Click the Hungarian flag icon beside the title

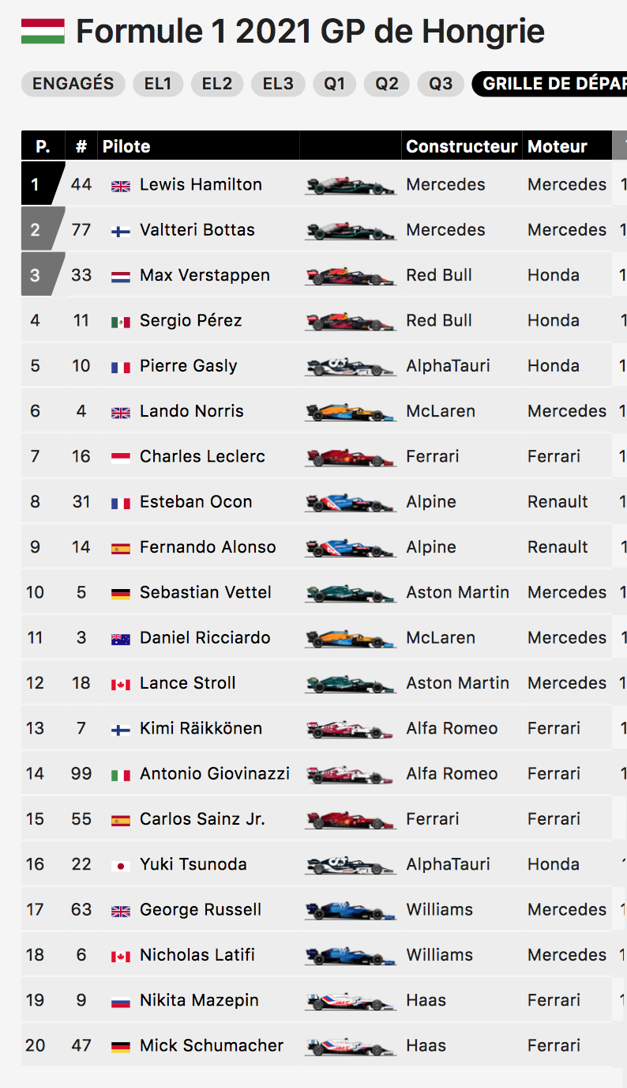tap(43, 32)
